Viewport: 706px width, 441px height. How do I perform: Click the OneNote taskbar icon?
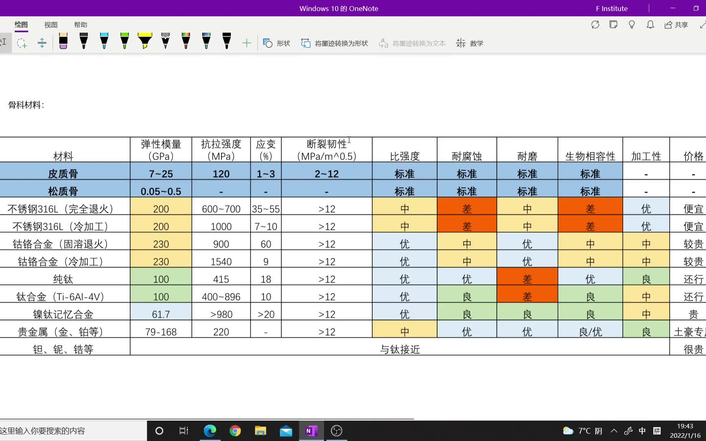click(311, 431)
